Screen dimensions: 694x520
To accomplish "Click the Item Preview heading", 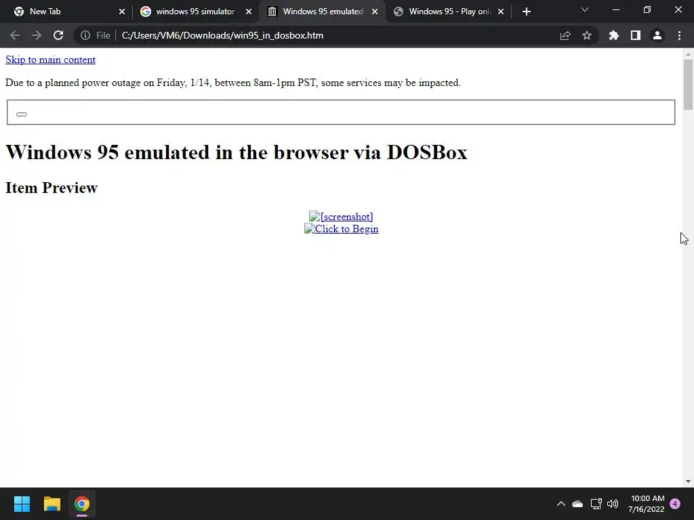I will (x=52, y=188).
